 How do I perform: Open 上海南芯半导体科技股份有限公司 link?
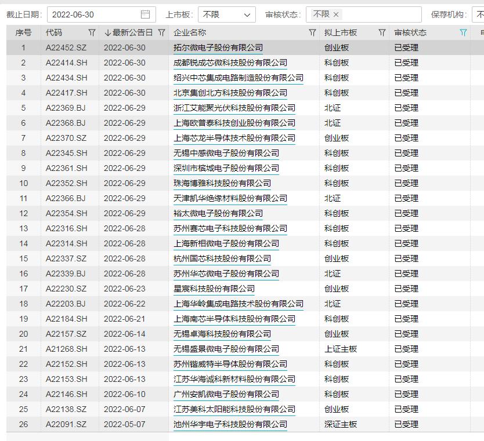[x=234, y=319]
